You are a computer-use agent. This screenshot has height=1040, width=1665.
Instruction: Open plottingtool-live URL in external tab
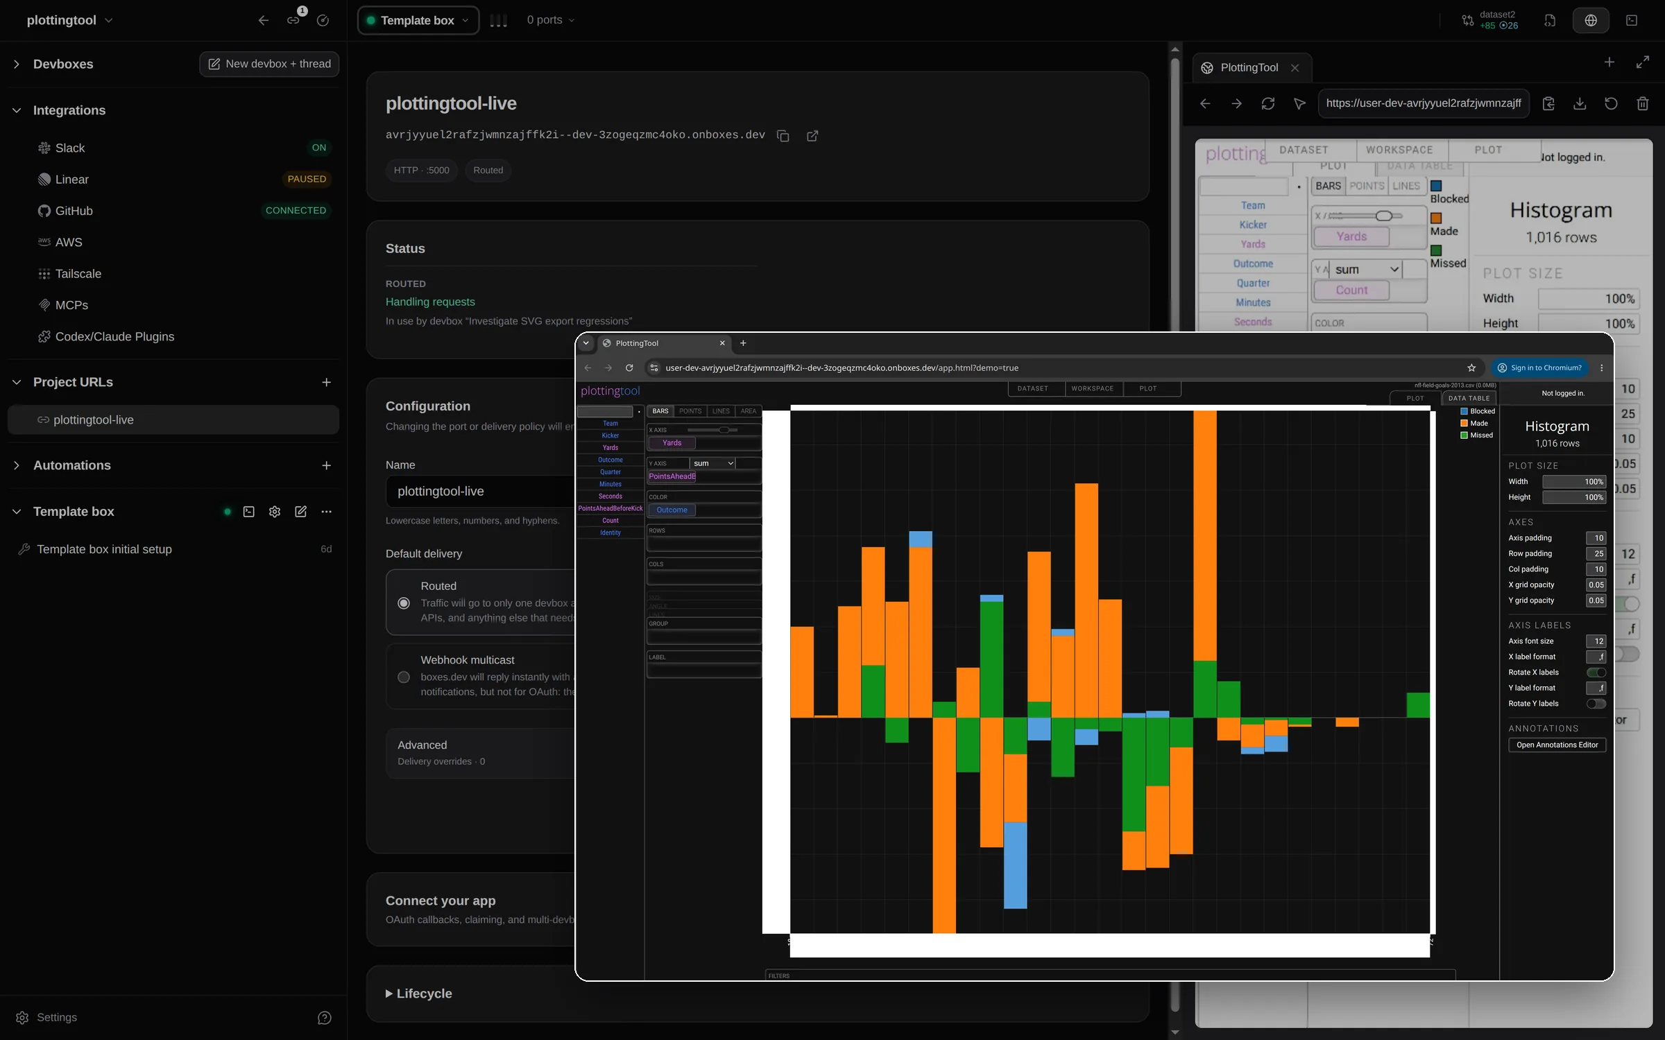tap(812, 136)
